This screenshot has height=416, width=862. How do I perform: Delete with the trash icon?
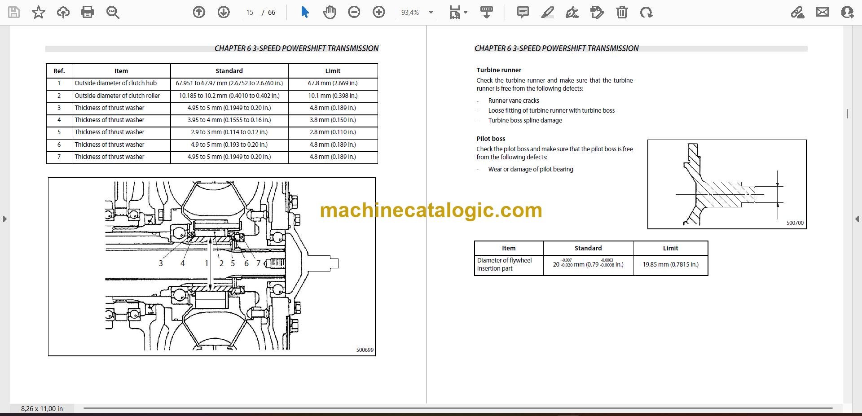tap(622, 12)
